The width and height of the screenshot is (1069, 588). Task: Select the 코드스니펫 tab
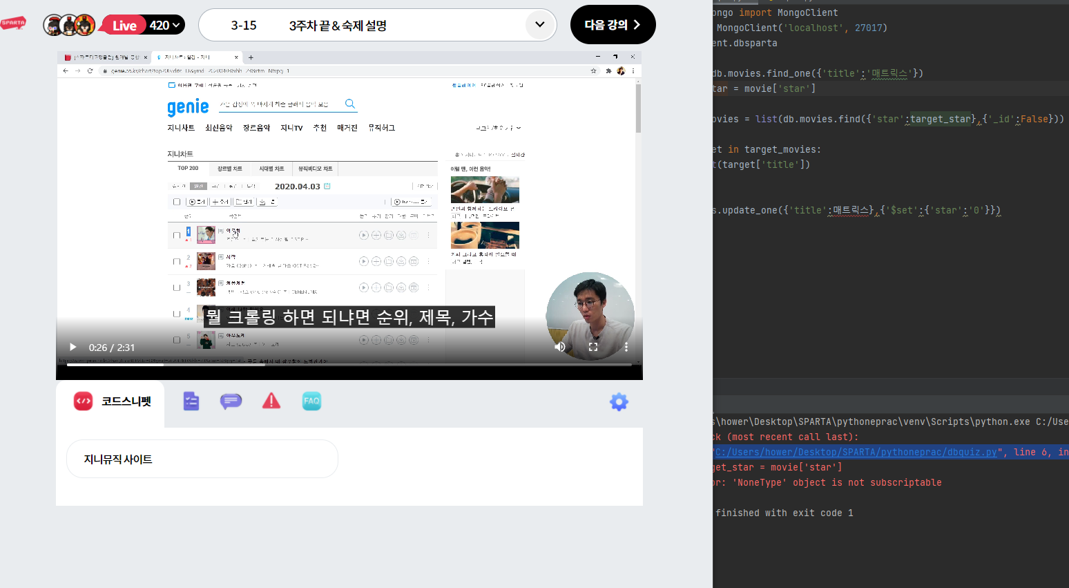[110, 401]
